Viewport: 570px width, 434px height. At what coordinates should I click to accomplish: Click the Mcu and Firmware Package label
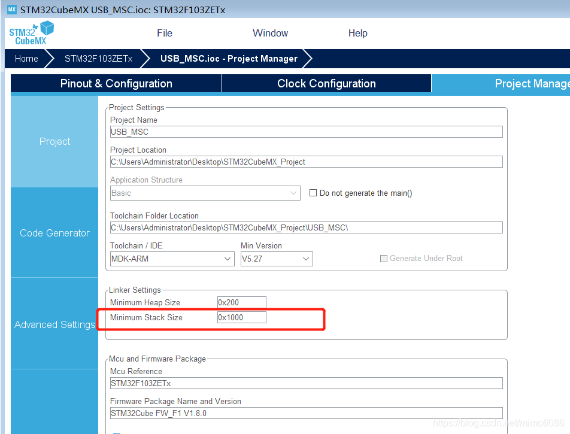pos(157,359)
